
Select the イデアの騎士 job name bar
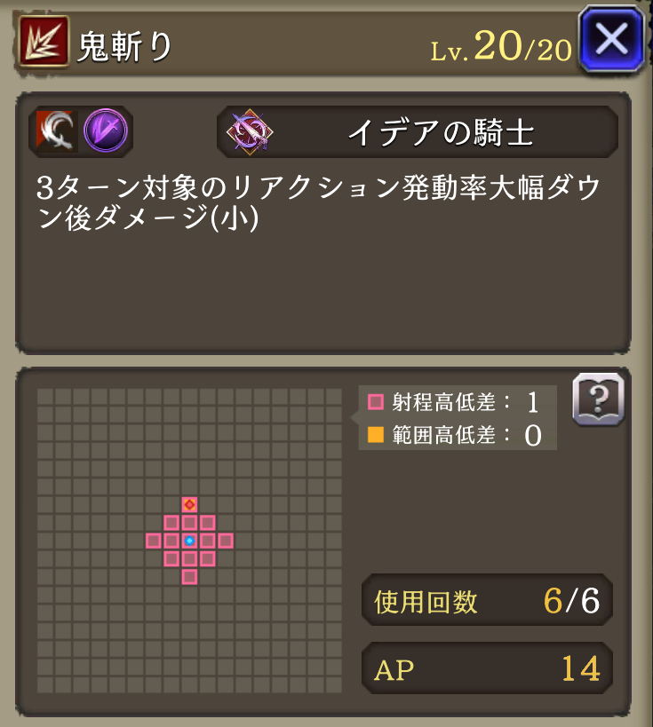[418, 131]
